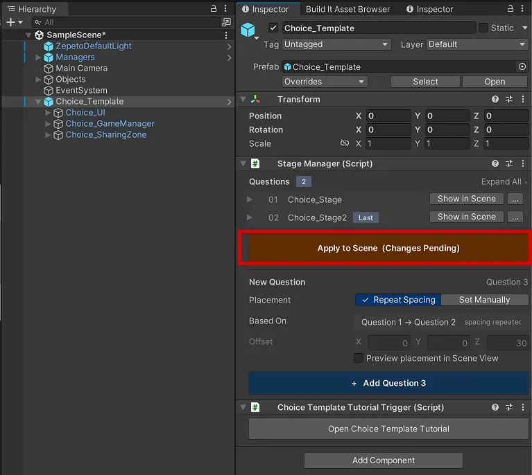This screenshot has height=475, width=532.
Task: Click the prefab Open button
Action: tap(495, 82)
